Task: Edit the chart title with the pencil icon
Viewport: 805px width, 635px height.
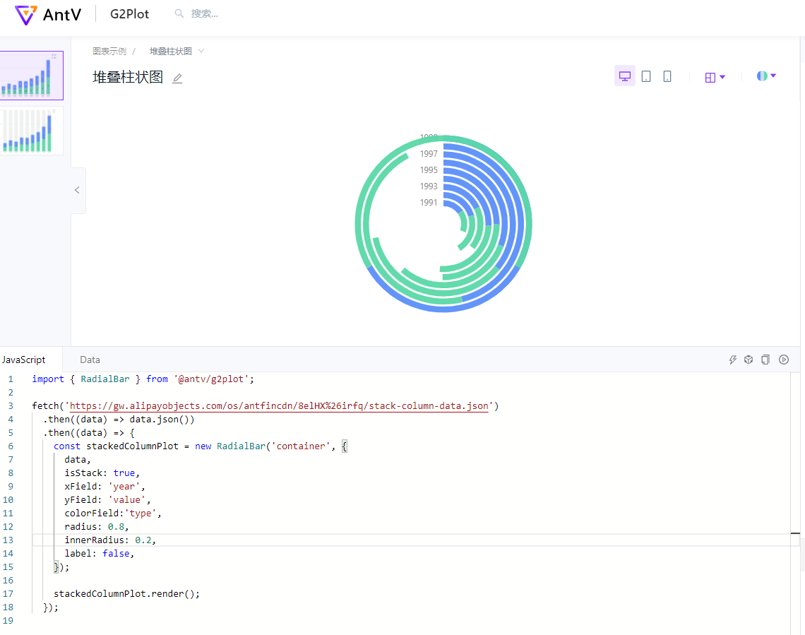Action: click(177, 78)
